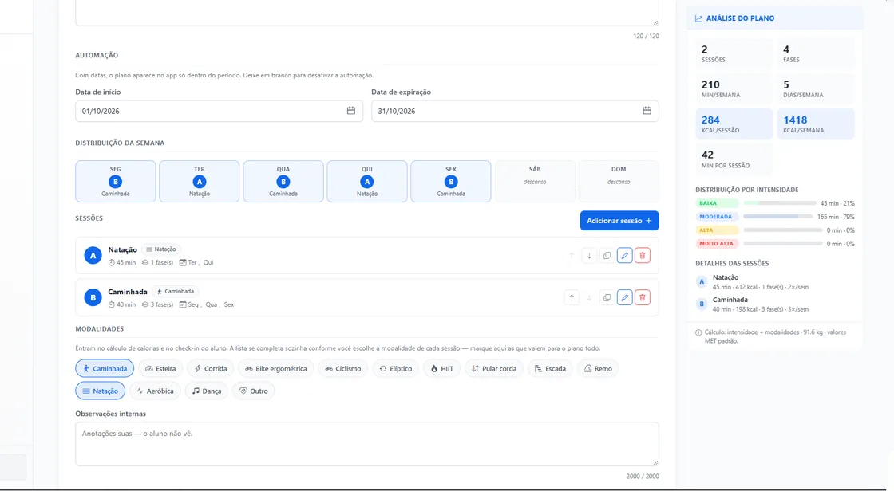Select the Bike ergométrica modality
The image size is (894, 491).
click(276, 368)
